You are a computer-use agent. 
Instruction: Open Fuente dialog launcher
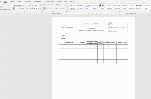tap(42, 12)
